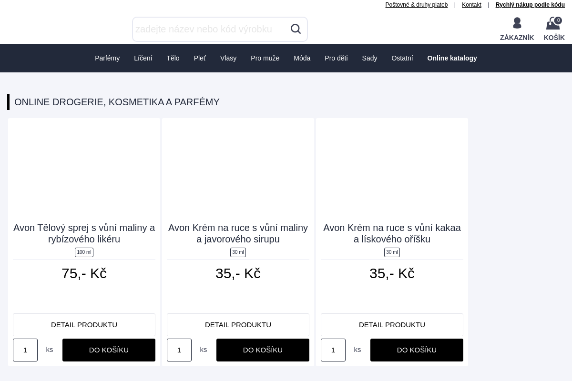Click quantity field for Tělový sprej
This screenshot has width=572, height=381.
click(x=25, y=350)
